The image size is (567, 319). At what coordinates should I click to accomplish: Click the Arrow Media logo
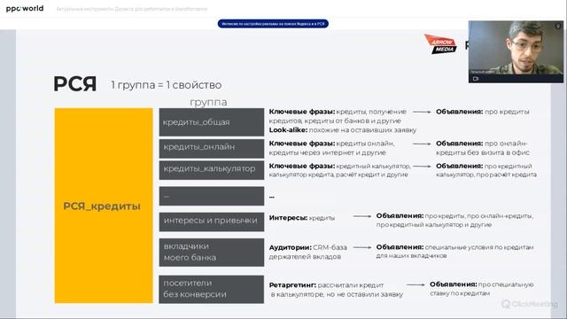pyautogui.click(x=440, y=44)
